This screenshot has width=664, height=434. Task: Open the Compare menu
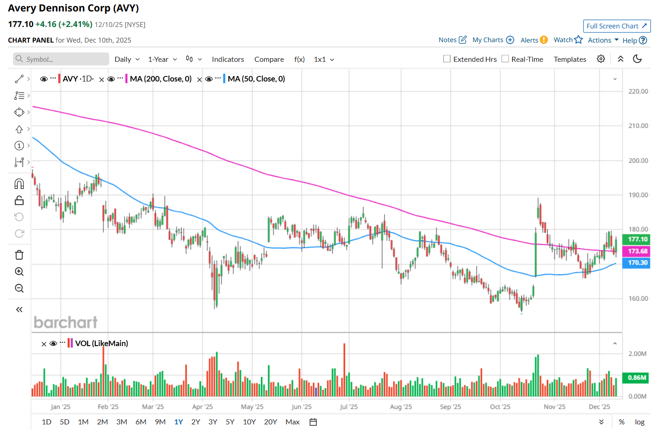click(x=269, y=59)
